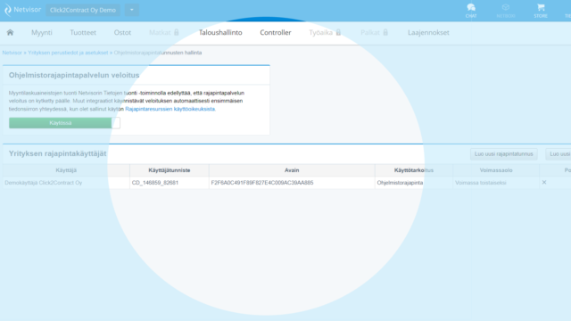Open the Chat icon

tap(471, 11)
